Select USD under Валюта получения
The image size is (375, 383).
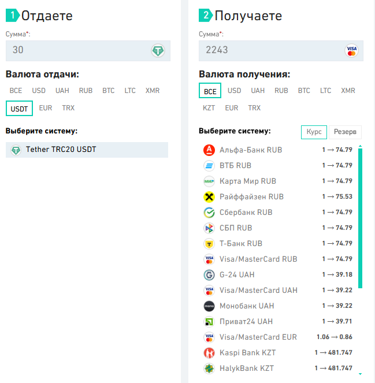(x=234, y=91)
